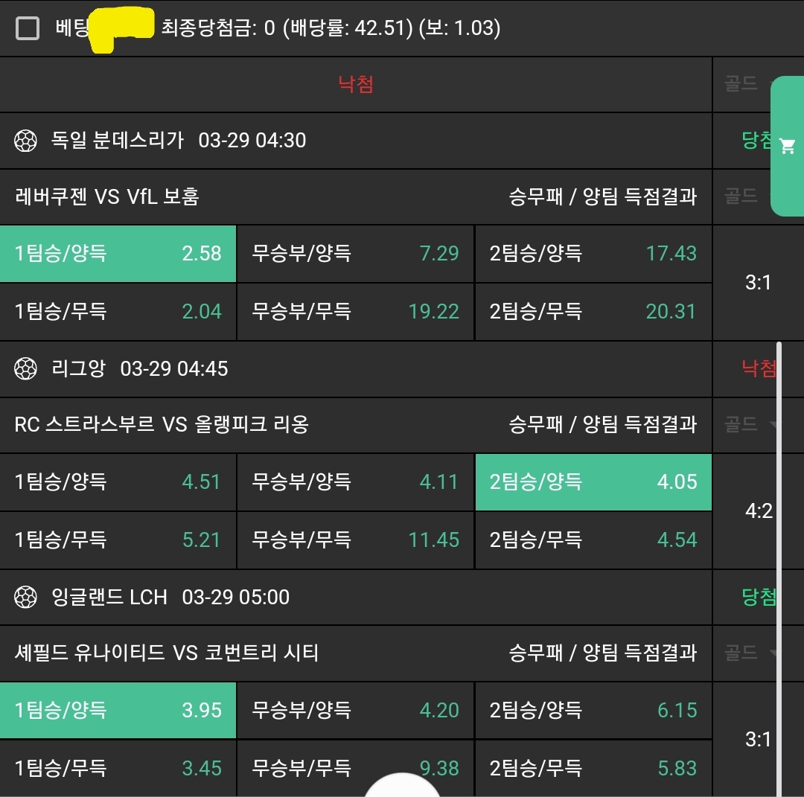Select the highlighted 1팀승/양득 2.58 odds

click(x=118, y=254)
